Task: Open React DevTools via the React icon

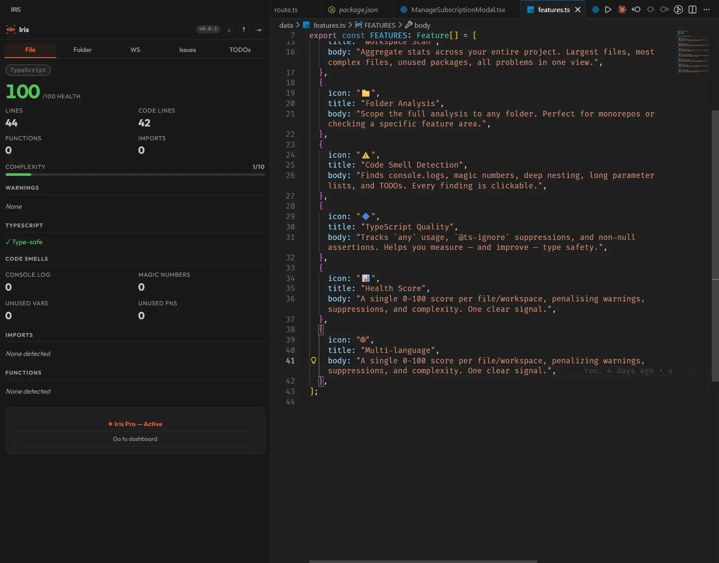Action: click(x=594, y=9)
